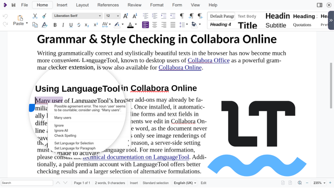
Task: Apply subscript formatting
Action: [87, 25]
